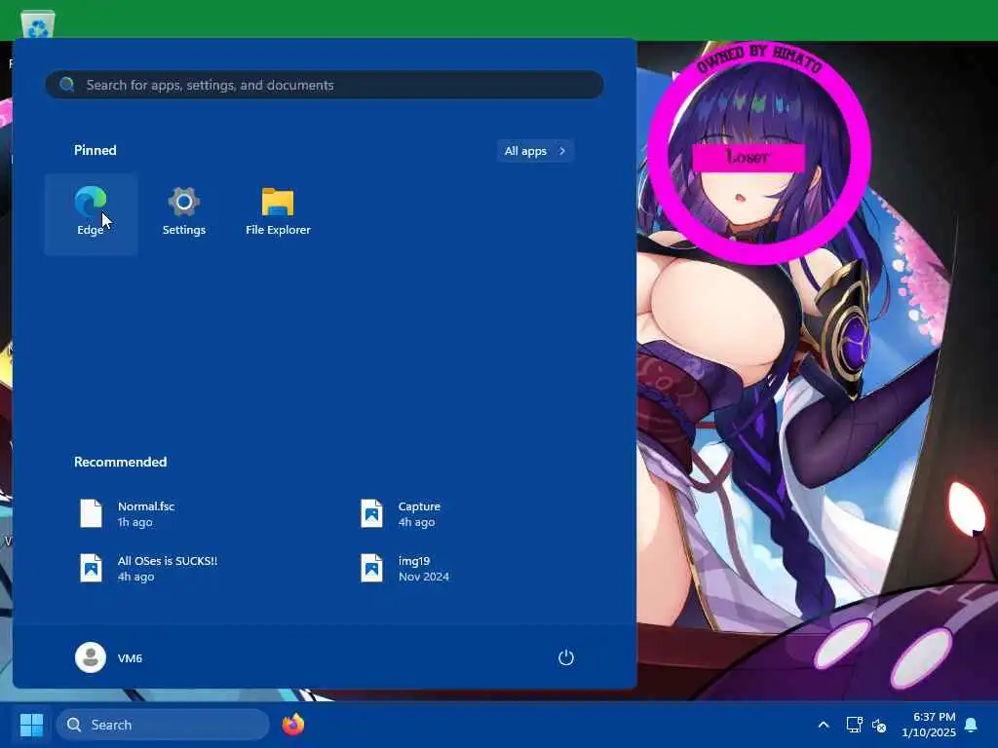Open the power options button
This screenshot has width=998, height=748.
pyautogui.click(x=566, y=657)
